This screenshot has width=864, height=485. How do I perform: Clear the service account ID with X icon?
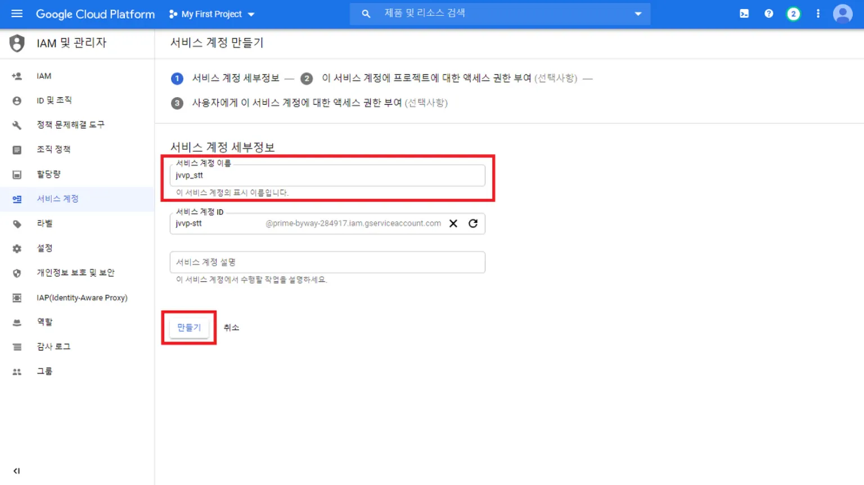453,223
